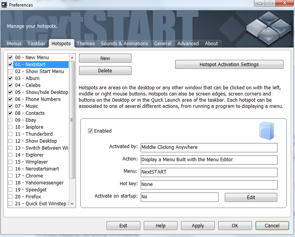The height and width of the screenshot is (237, 295).
Task: Delete the selected hotspot
Action: coord(105,71)
